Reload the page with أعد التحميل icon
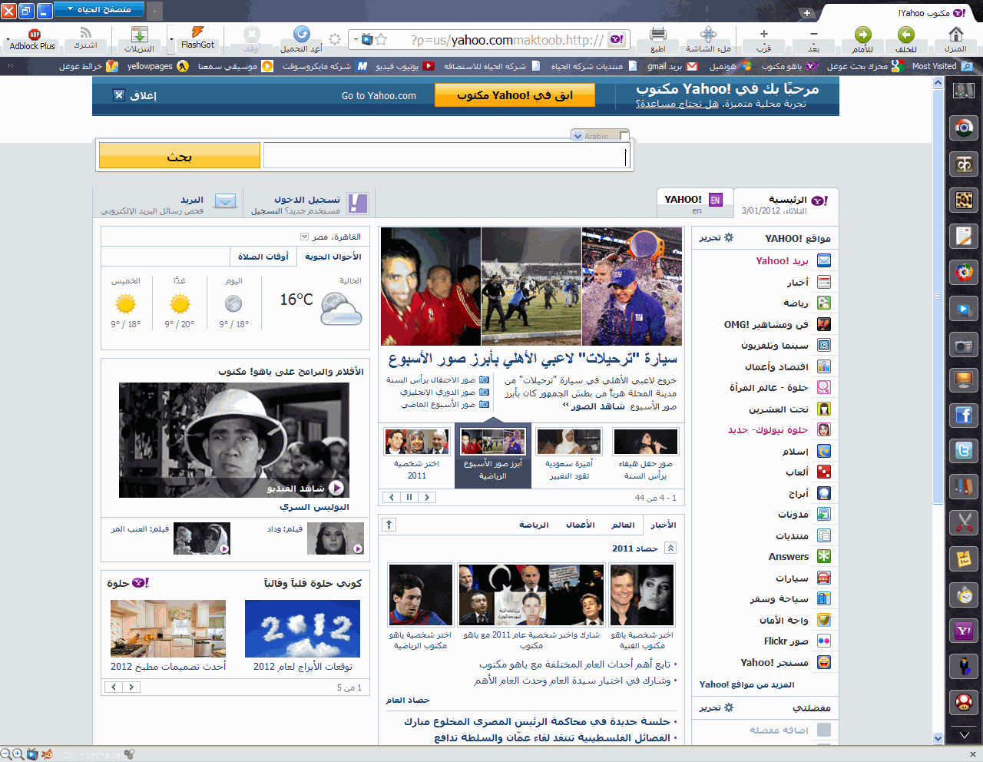The width and height of the screenshot is (983, 762). click(x=302, y=34)
